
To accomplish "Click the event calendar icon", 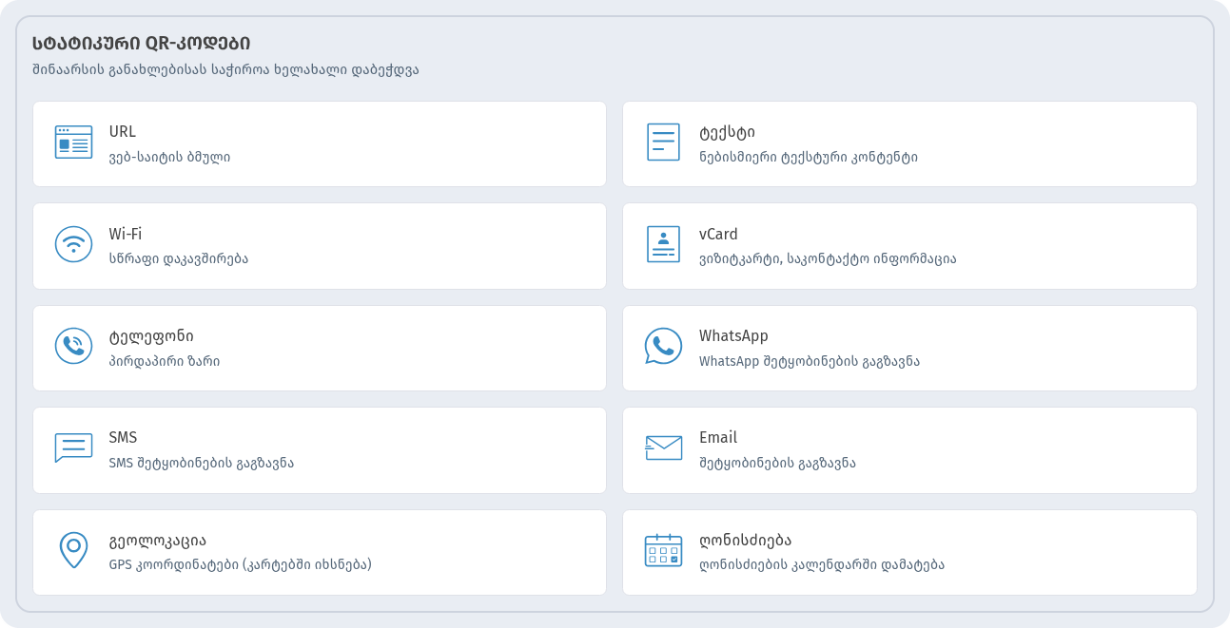I will point(663,550).
